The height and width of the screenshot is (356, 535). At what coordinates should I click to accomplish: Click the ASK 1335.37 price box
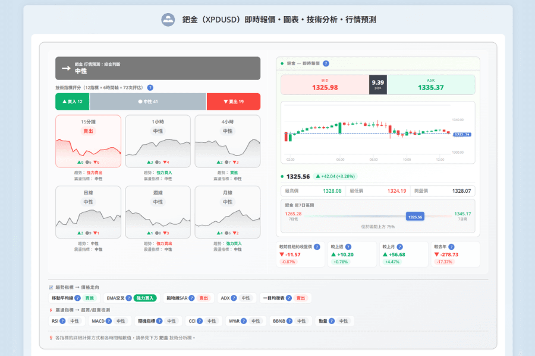431,84
